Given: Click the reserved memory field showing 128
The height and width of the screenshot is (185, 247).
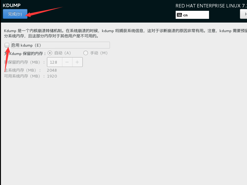Looking at the screenshot, I should (x=55, y=62).
